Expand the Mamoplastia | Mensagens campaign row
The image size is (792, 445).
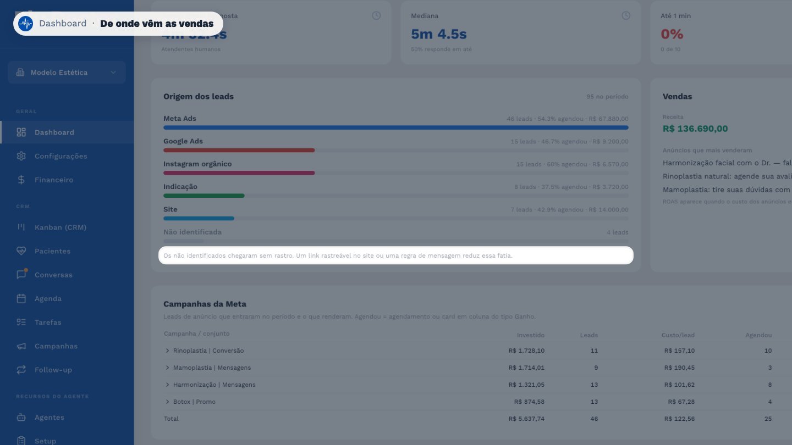pyautogui.click(x=167, y=368)
